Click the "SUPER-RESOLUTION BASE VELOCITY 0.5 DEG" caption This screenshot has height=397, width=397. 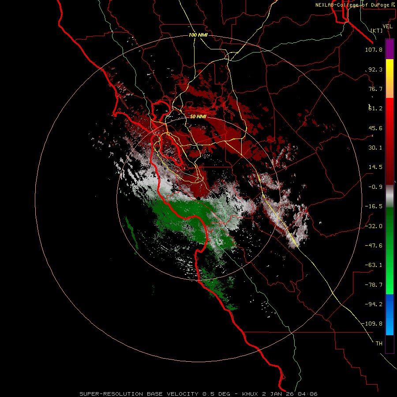click(x=155, y=394)
